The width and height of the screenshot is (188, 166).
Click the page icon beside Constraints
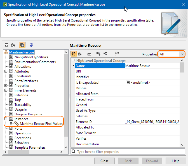click(11, 76)
